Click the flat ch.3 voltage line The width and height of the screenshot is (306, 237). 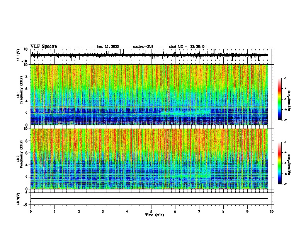[x=149, y=199]
